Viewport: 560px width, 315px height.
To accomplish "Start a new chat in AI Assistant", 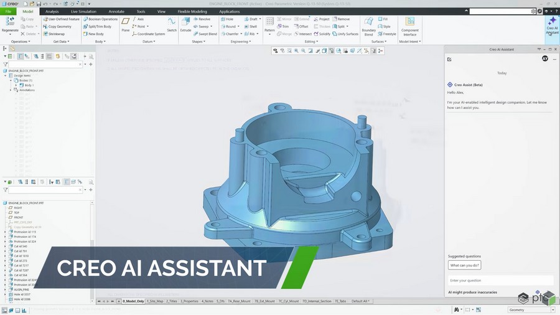I will click(449, 59).
